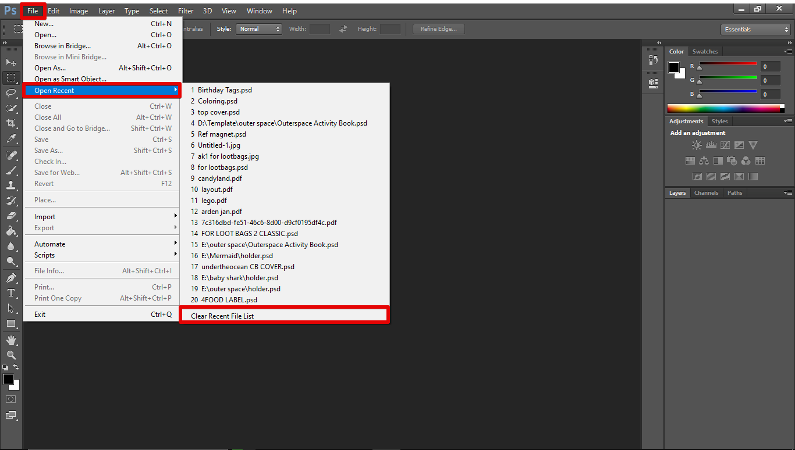Select the Hand tool
Viewport: 795px width, 450px height.
(11, 340)
